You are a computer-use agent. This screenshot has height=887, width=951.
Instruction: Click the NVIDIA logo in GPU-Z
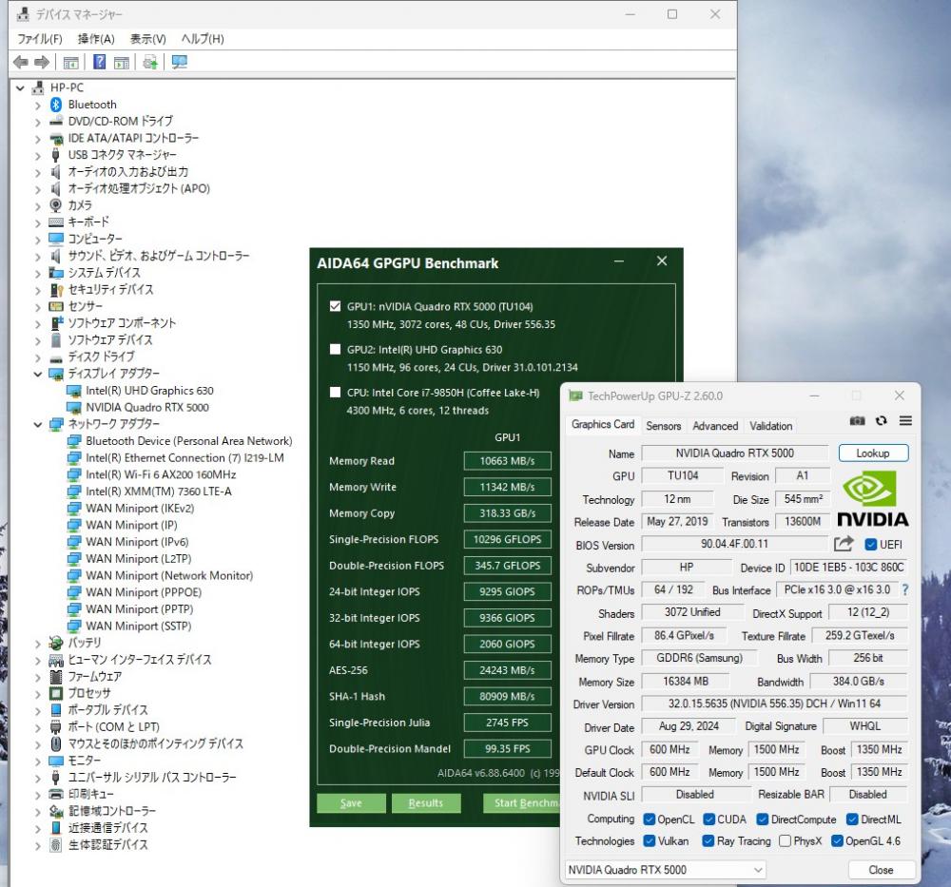pyautogui.click(x=873, y=499)
